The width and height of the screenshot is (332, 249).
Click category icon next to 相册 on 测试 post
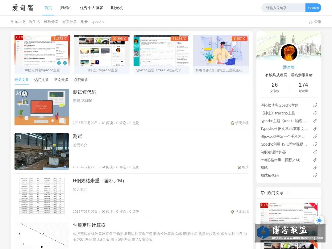point(239,167)
